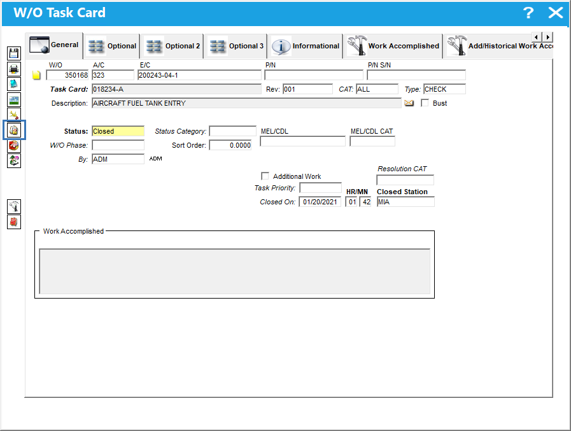Click the yellow airplane icon in sidebar
This screenshot has height=431, width=571.
(x=14, y=115)
